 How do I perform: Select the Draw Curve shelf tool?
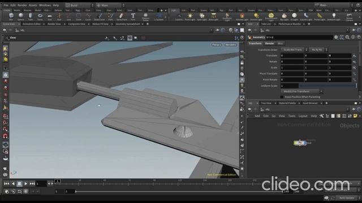(100, 16)
